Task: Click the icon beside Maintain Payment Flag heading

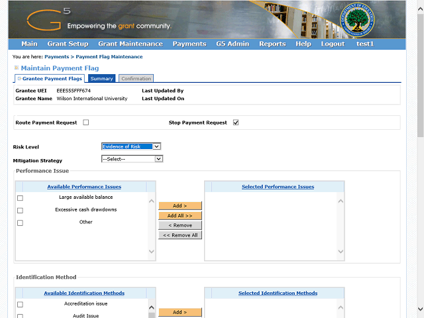Action: click(x=17, y=68)
